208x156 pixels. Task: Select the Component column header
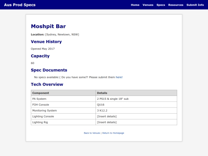coord(63,93)
